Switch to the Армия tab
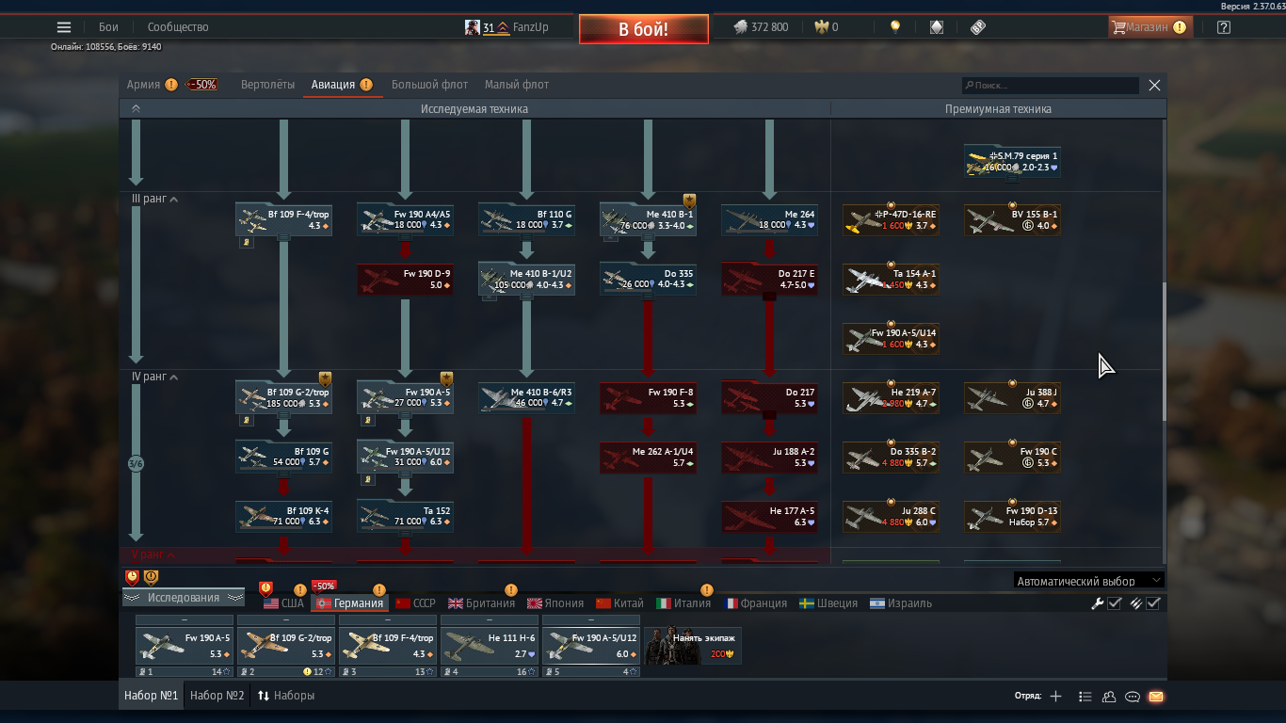 [x=143, y=85]
